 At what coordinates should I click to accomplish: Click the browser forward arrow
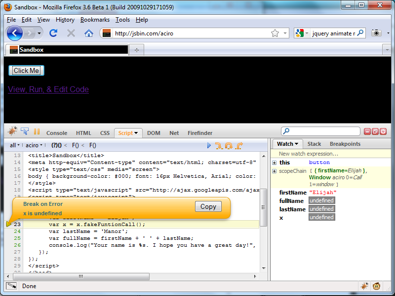(x=30, y=33)
